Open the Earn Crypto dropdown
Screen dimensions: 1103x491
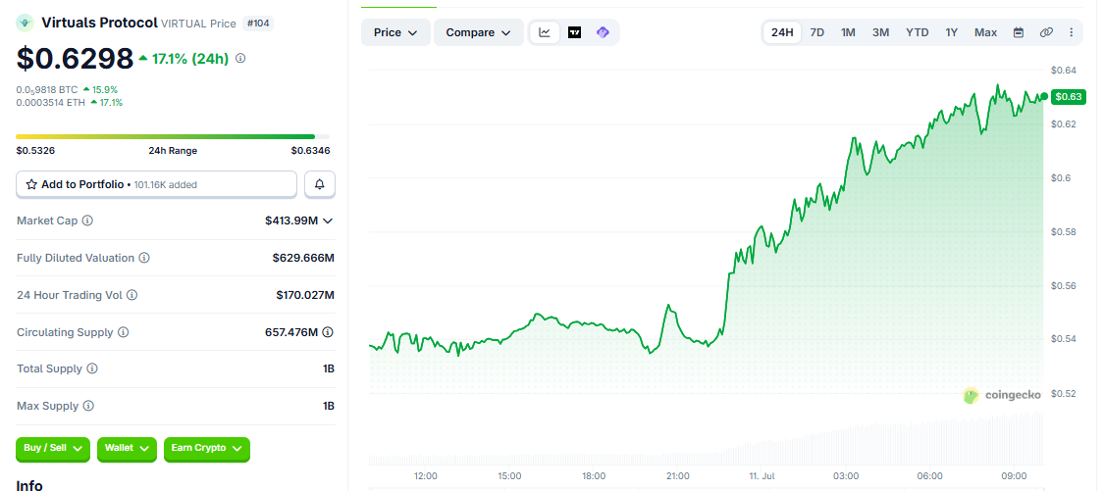207,448
